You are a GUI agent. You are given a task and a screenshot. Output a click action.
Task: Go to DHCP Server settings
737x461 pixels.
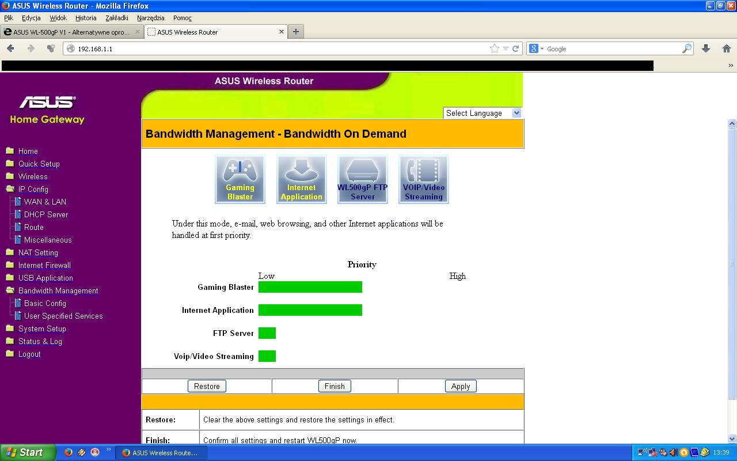[x=46, y=214]
